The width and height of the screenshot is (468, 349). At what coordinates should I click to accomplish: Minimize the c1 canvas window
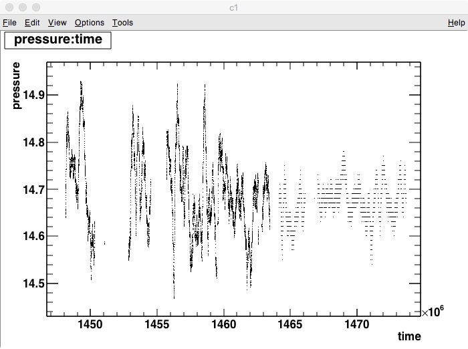22,7
